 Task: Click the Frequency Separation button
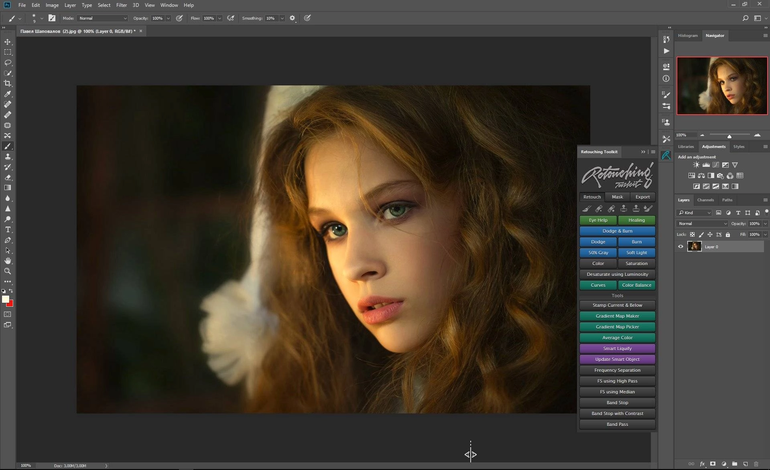pyautogui.click(x=617, y=370)
